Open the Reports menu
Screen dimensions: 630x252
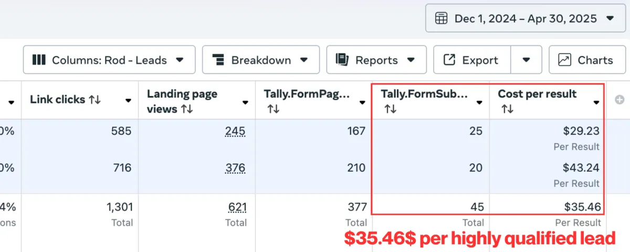[376, 60]
